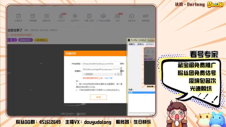
Task: Click the red V badge title under room name
Action: tap(21, 35)
